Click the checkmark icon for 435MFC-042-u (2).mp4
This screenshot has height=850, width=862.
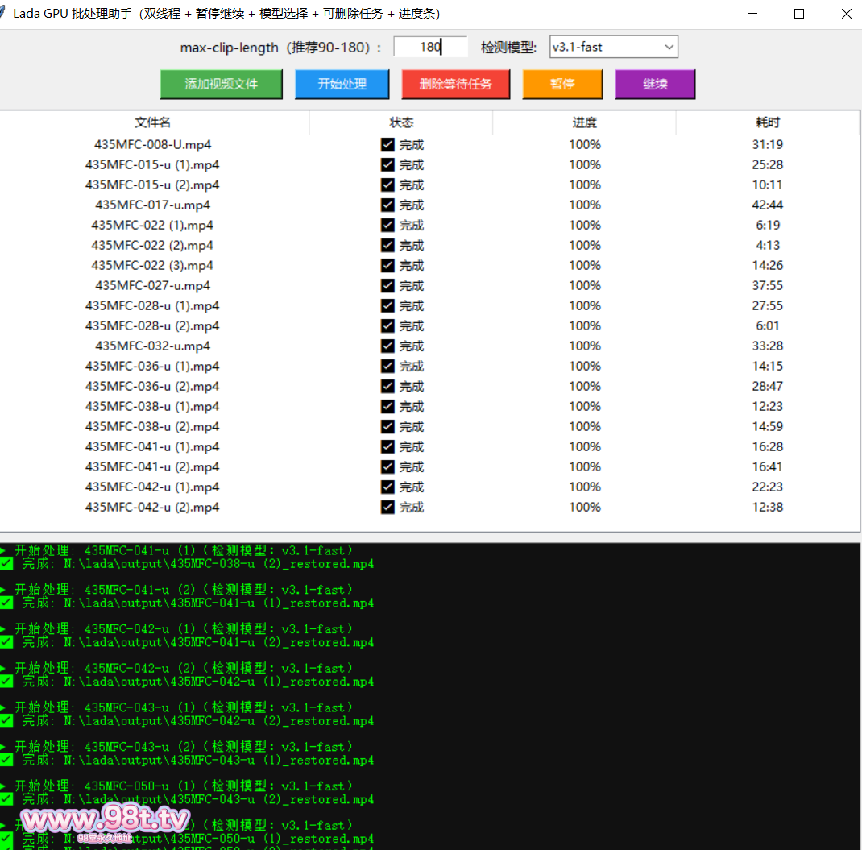tap(387, 508)
